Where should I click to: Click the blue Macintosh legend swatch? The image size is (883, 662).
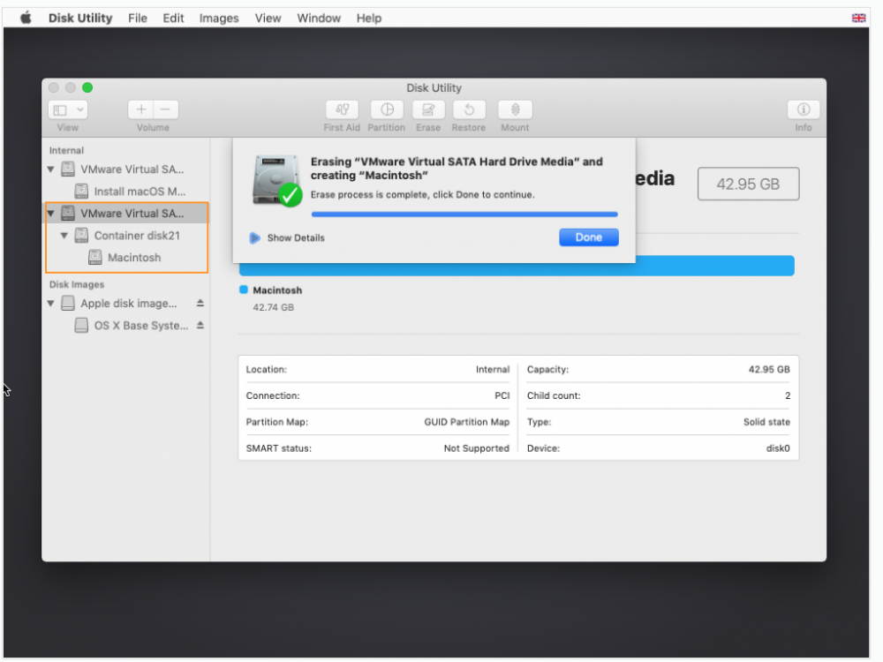coord(244,290)
